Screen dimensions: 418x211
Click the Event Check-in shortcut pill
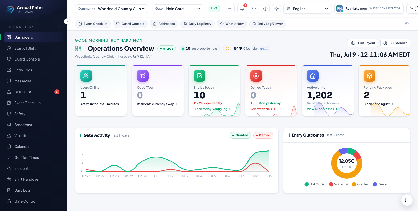[x=93, y=24]
